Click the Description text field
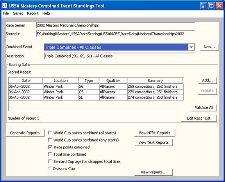The image size is (225, 182). point(119,56)
